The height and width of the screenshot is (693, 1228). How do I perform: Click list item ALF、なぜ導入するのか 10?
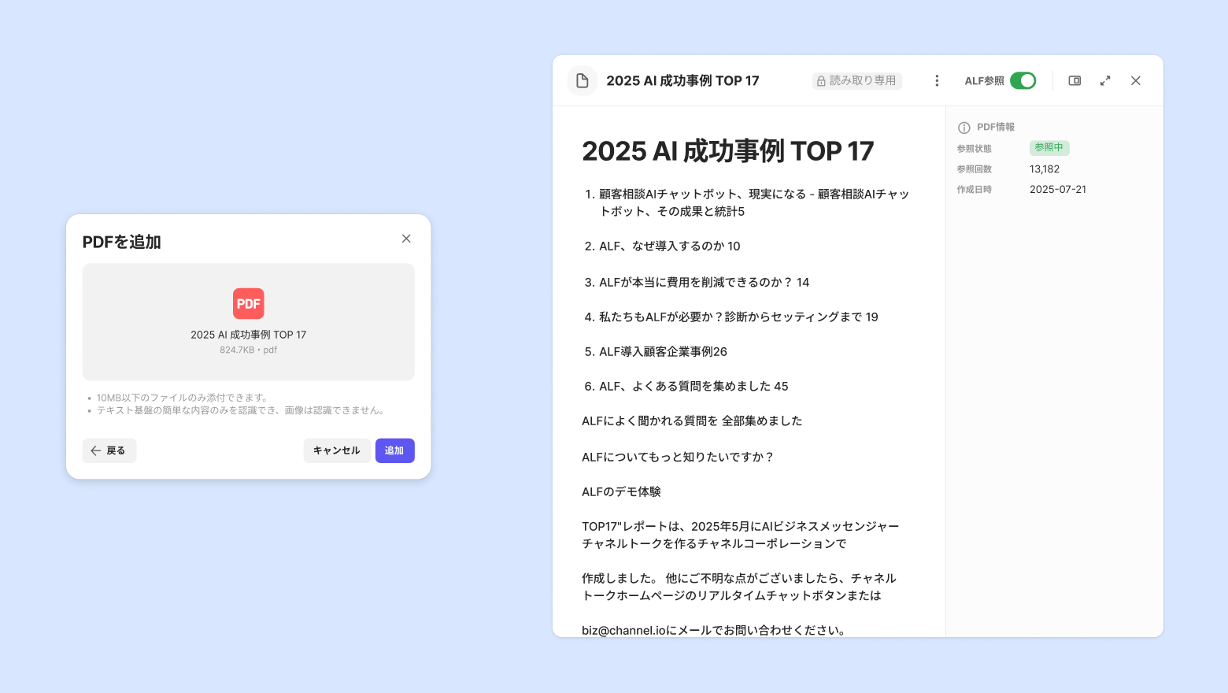coord(662,246)
